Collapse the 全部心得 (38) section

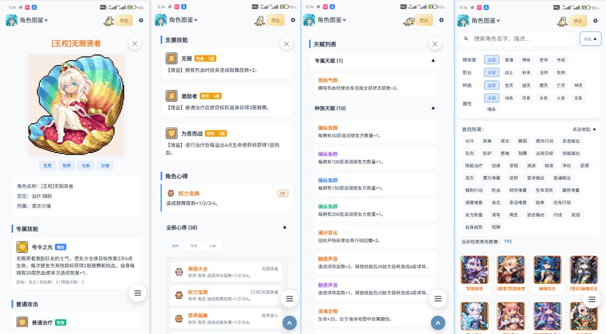click(x=227, y=228)
